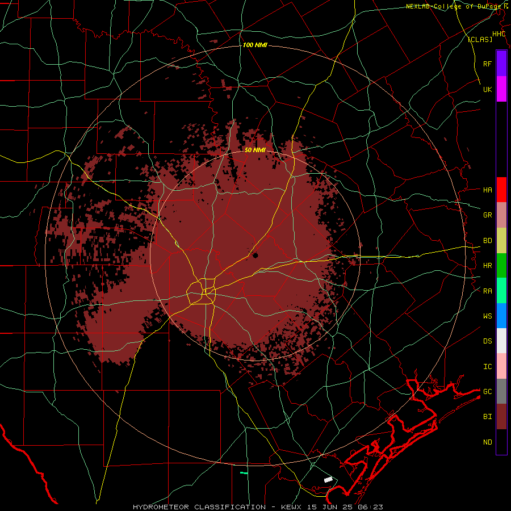Click the "HA" legend label text

click(x=487, y=190)
